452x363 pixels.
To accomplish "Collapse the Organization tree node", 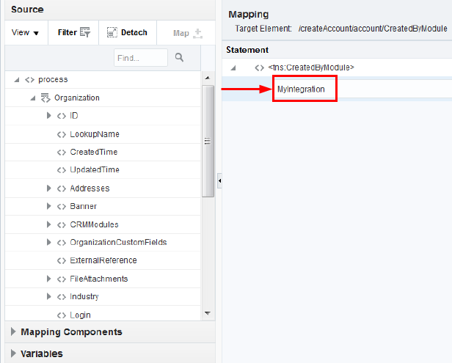I will tap(33, 98).
